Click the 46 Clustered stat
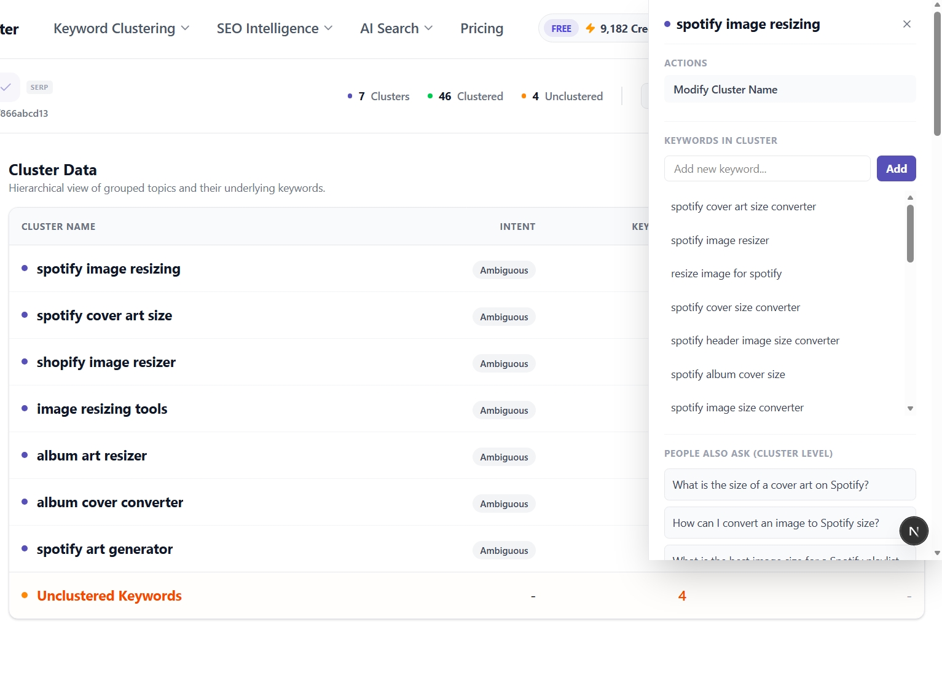 465,97
